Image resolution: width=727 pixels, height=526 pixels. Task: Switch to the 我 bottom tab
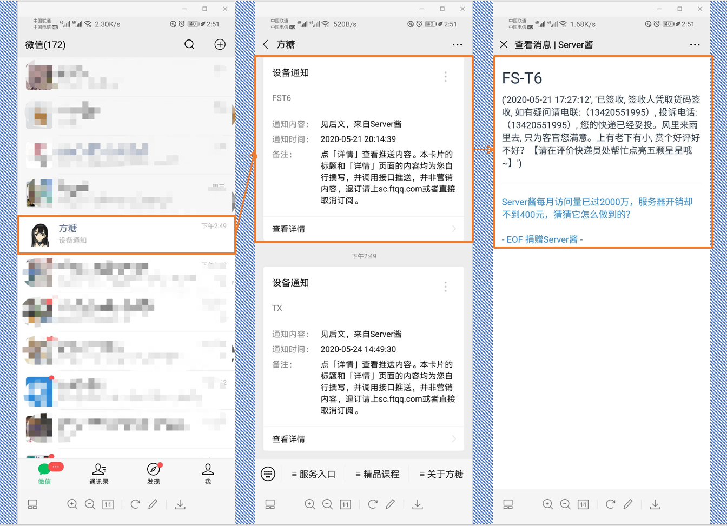(208, 474)
